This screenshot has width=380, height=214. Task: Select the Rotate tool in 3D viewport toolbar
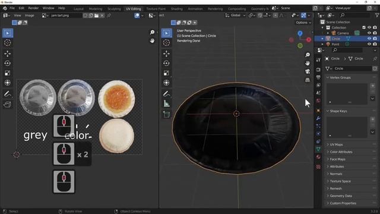pyautogui.click(x=166, y=64)
